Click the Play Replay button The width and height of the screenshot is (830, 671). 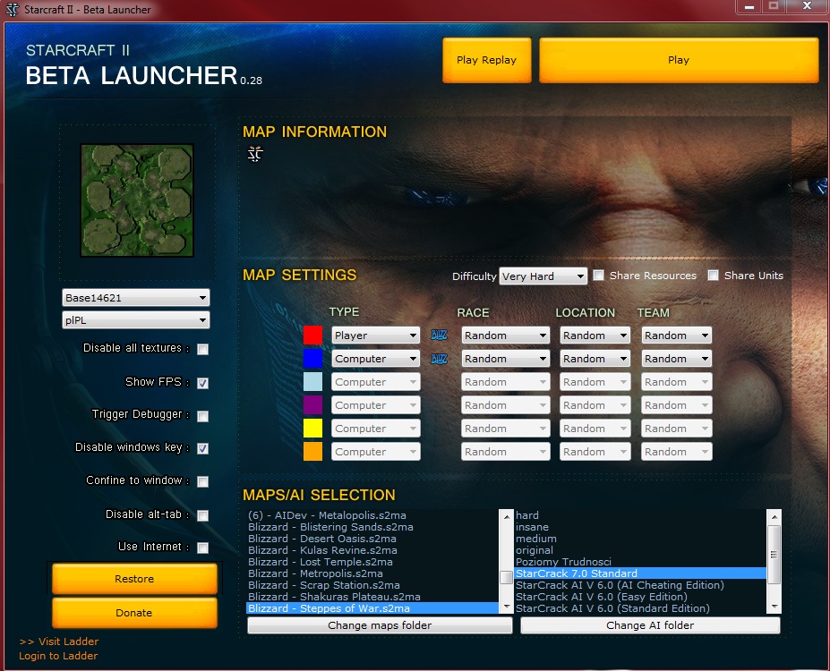[x=487, y=60]
